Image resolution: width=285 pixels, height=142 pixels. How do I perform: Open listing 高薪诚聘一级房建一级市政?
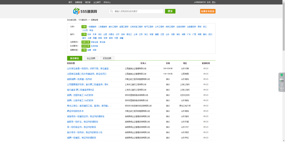80,79
